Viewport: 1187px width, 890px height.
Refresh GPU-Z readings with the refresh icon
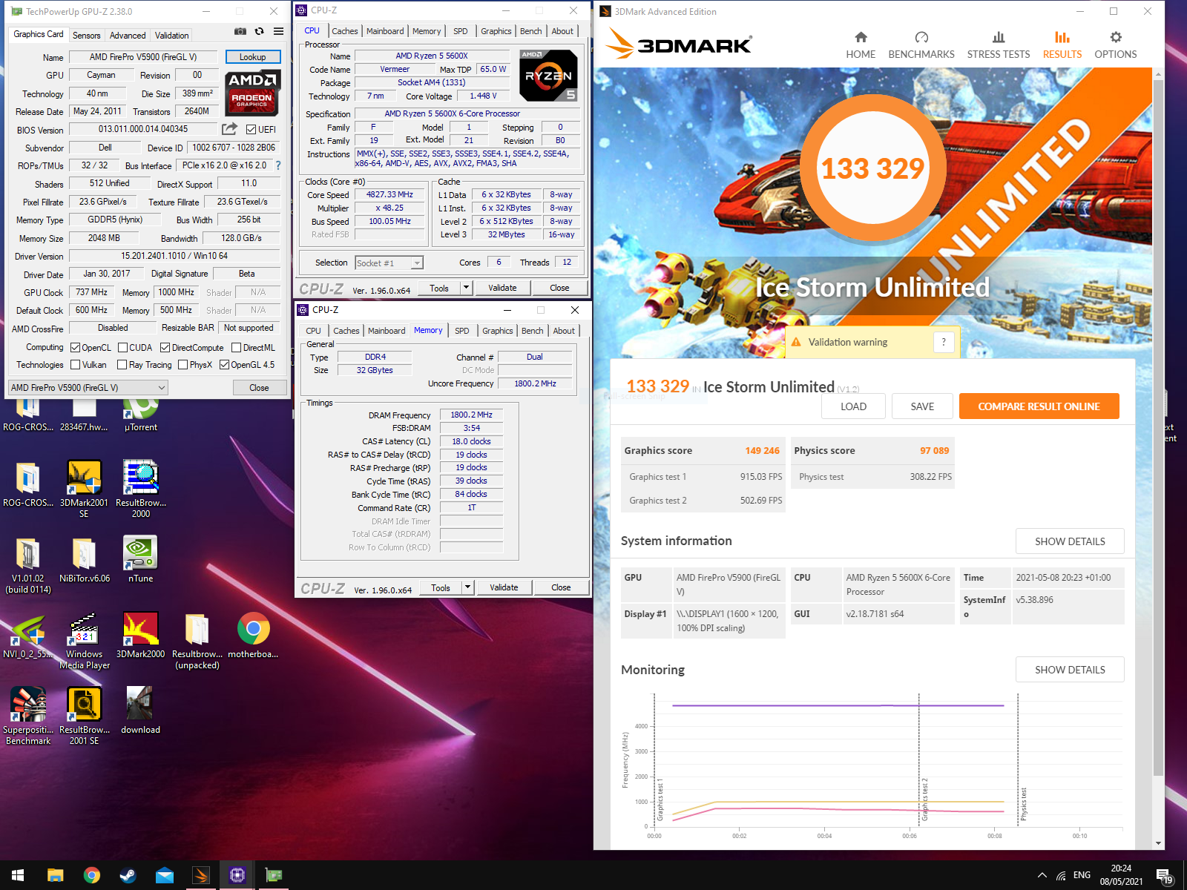pyautogui.click(x=259, y=31)
